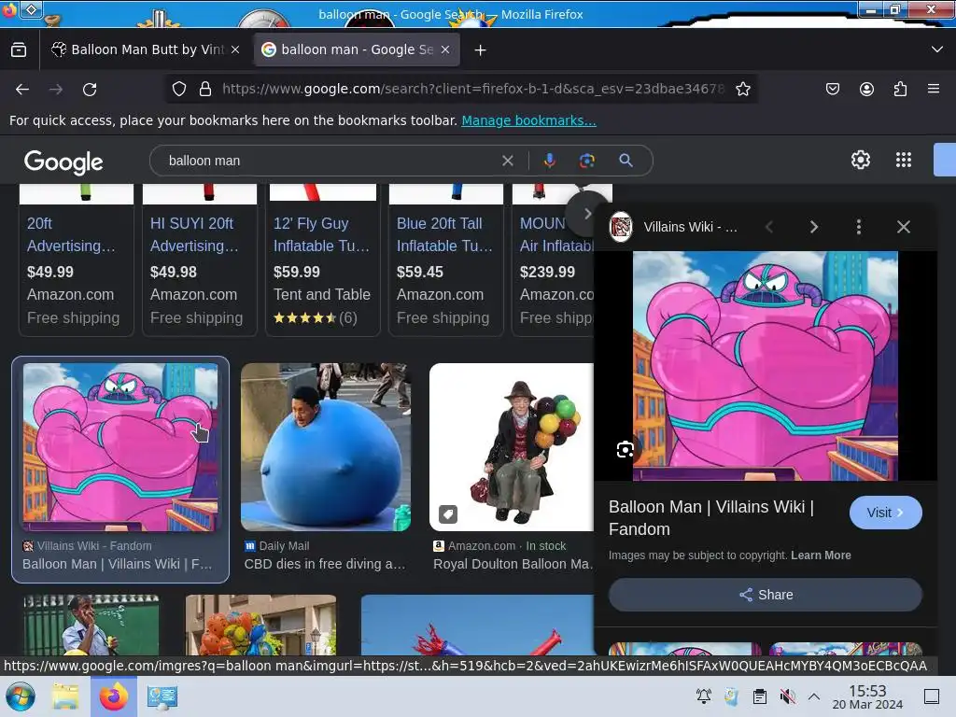
Task: Open the Firefox account icon
Action: click(x=866, y=89)
